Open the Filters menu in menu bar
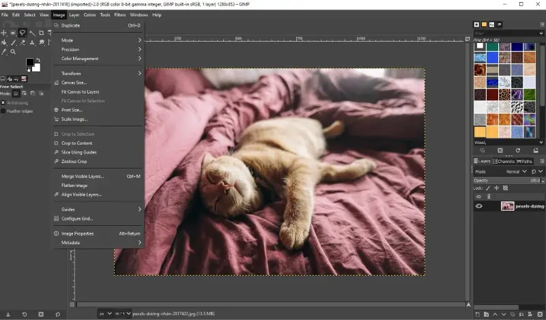This screenshot has width=546, height=320. pyautogui.click(x=119, y=14)
